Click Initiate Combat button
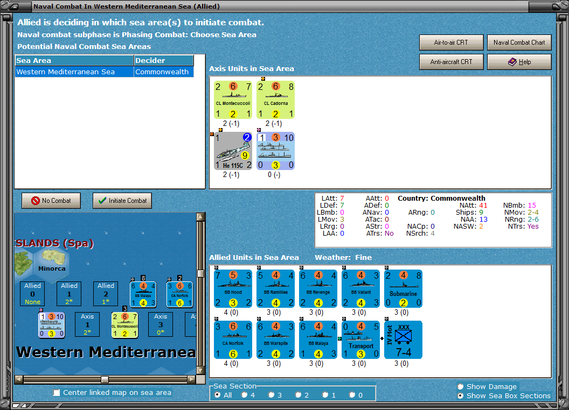The height and width of the screenshot is (410, 569). click(122, 201)
